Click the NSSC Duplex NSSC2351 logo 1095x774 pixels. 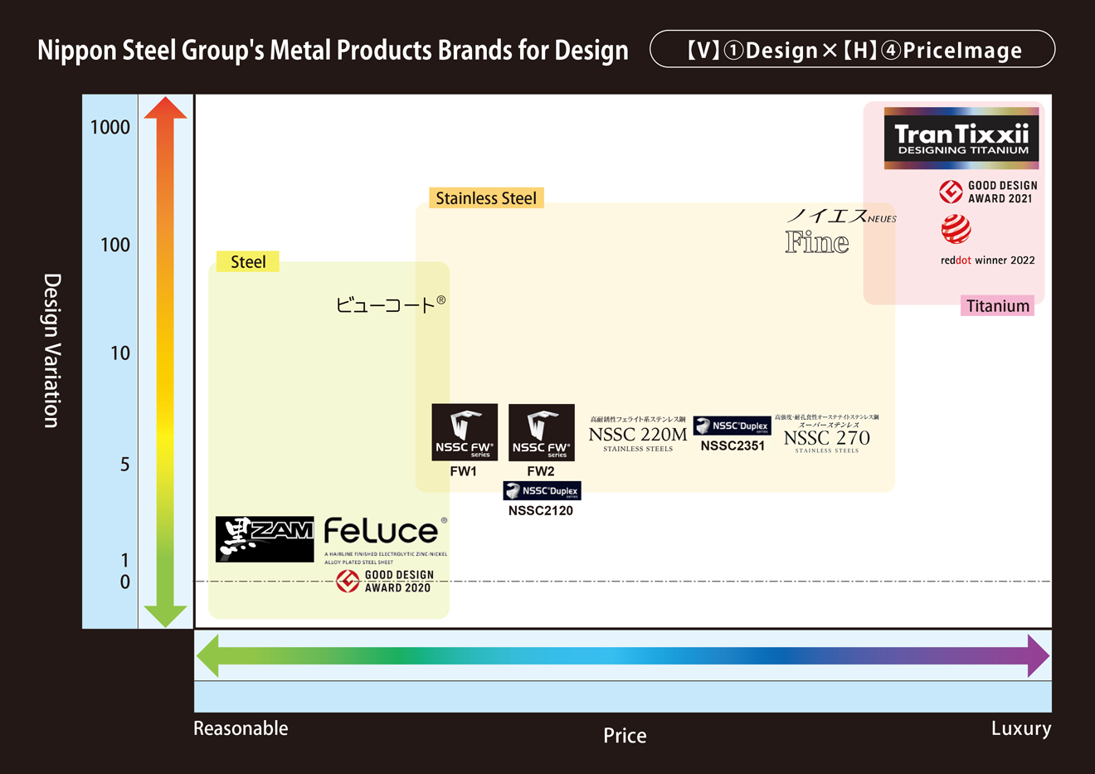732,426
